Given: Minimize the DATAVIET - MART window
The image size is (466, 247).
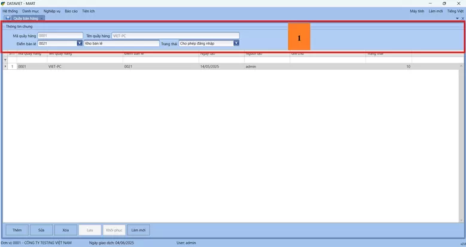Looking at the screenshot, I should pyautogui.click(x=430, y=4).
